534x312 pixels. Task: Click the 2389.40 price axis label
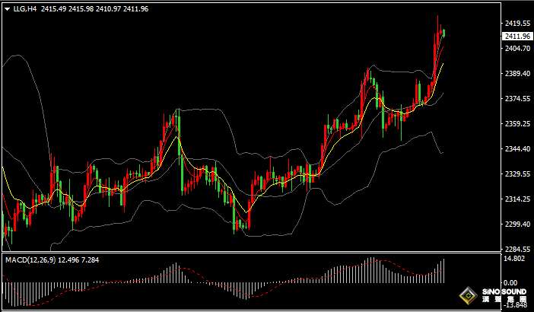pyautogui.click(x=517, y=74)
